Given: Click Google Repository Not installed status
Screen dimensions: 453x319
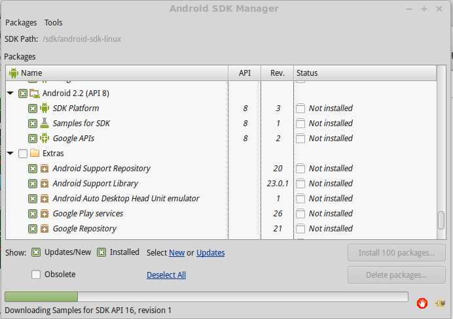Looking at the screenshot, I should coord(331,228).
